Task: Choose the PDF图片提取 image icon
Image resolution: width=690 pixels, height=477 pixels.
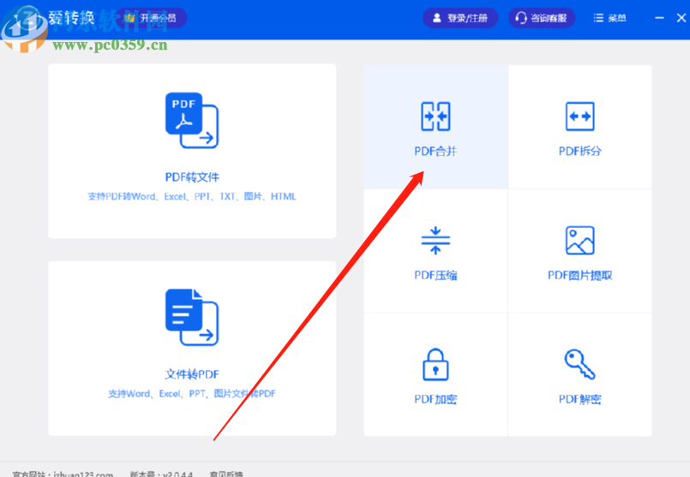Action: [x=579, y=241]
